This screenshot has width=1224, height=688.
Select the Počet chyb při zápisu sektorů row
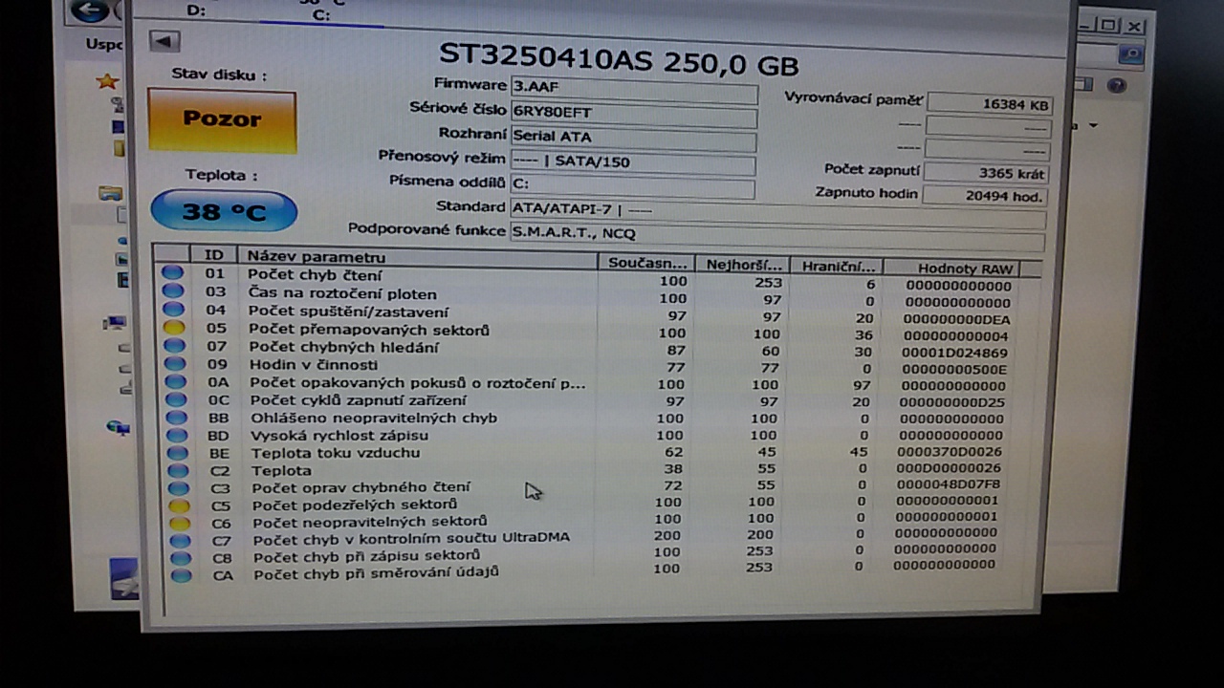coord(597,555)
